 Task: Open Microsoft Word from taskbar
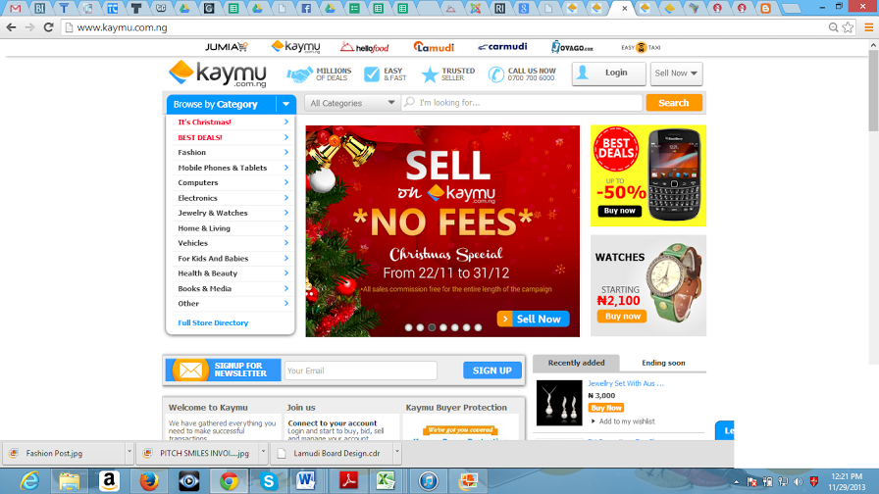[x=306, y=481]
